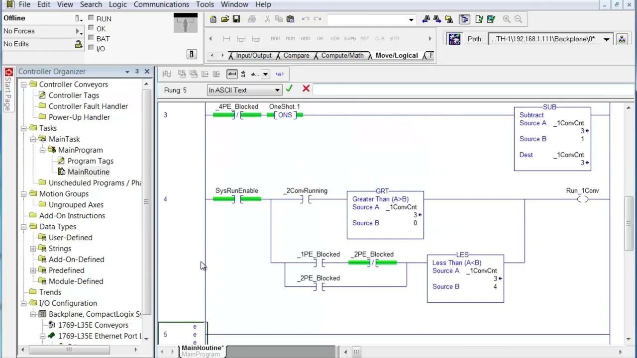Click the Verify Routine icon
637x358 pixels.
point(479,19)
